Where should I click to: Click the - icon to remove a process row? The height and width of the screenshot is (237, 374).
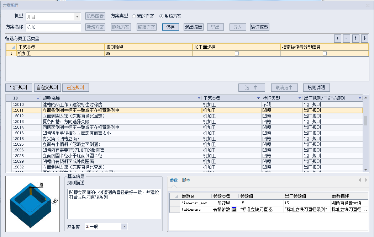[x=346, y=38]
